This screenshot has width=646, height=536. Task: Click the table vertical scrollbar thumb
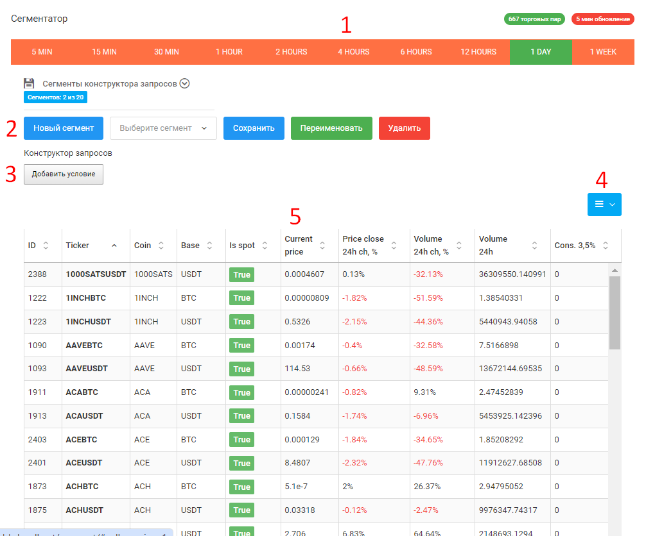[615, 312]
